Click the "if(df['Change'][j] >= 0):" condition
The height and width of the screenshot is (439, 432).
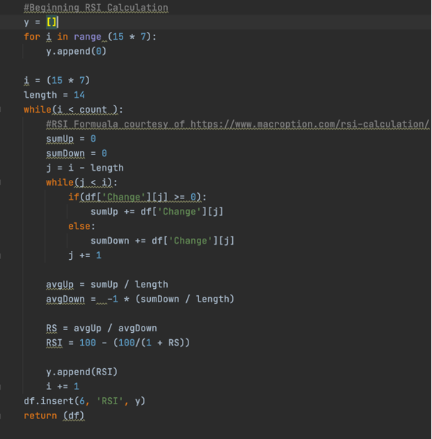click(x=137, y=197)
